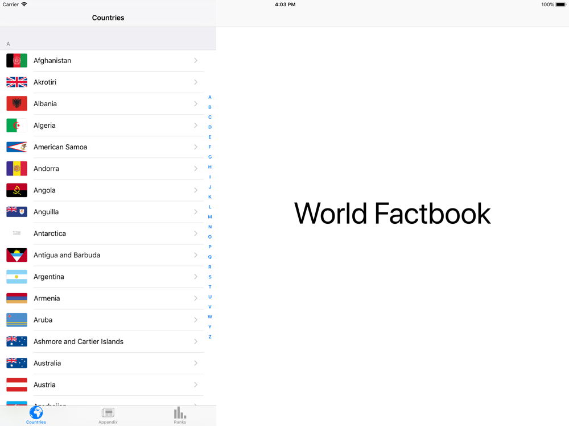
Task: Tap the Ashmore and Cartier Islands flag
Action: coord(17,341)
